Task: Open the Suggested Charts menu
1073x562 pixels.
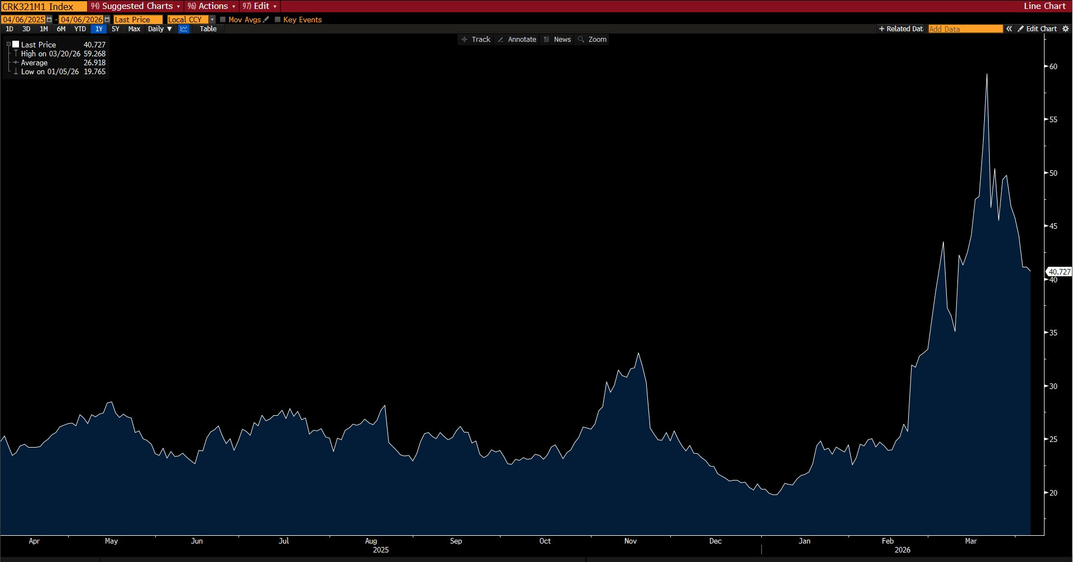Action: coord(136,6)
